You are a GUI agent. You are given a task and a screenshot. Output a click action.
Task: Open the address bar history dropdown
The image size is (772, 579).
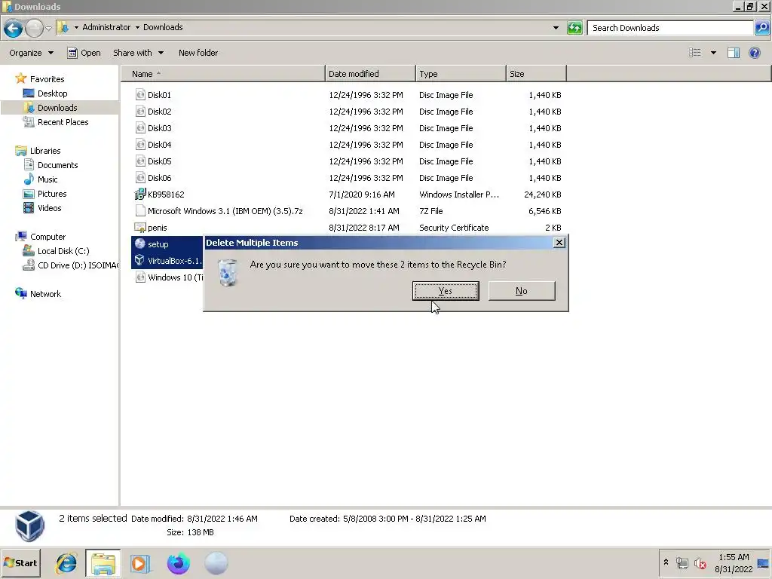tap(556, 28)
